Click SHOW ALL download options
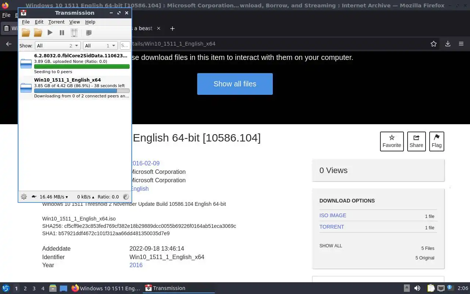 tap(330, 246)
